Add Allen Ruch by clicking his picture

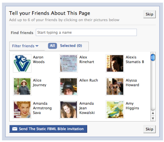coord(68,86)
